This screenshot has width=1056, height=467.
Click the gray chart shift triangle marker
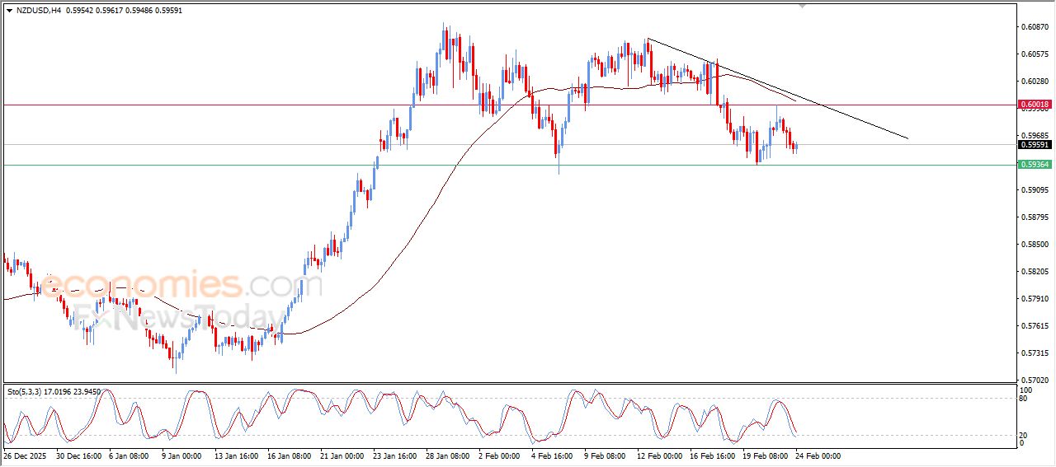tap(801, 6)
